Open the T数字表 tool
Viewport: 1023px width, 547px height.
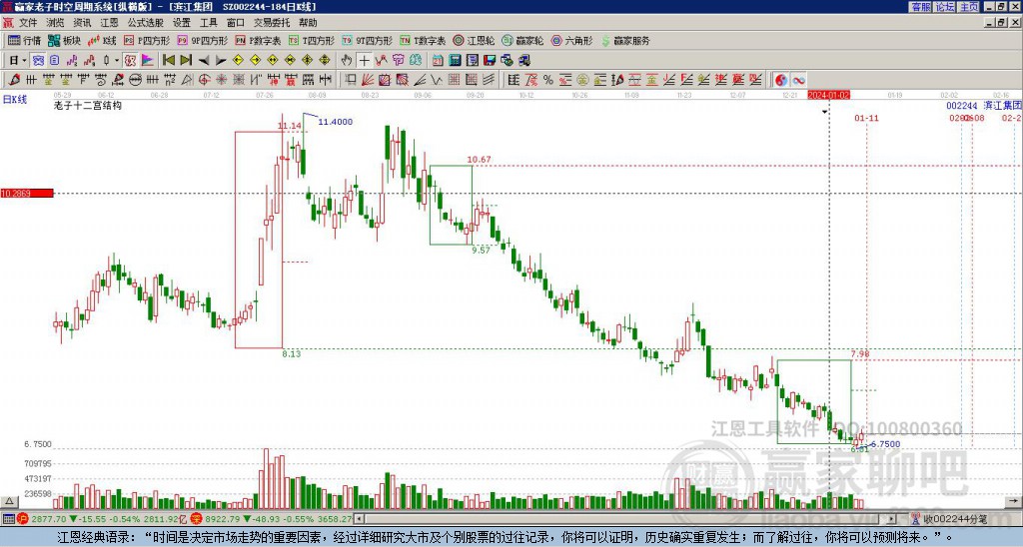pos(423,40)
